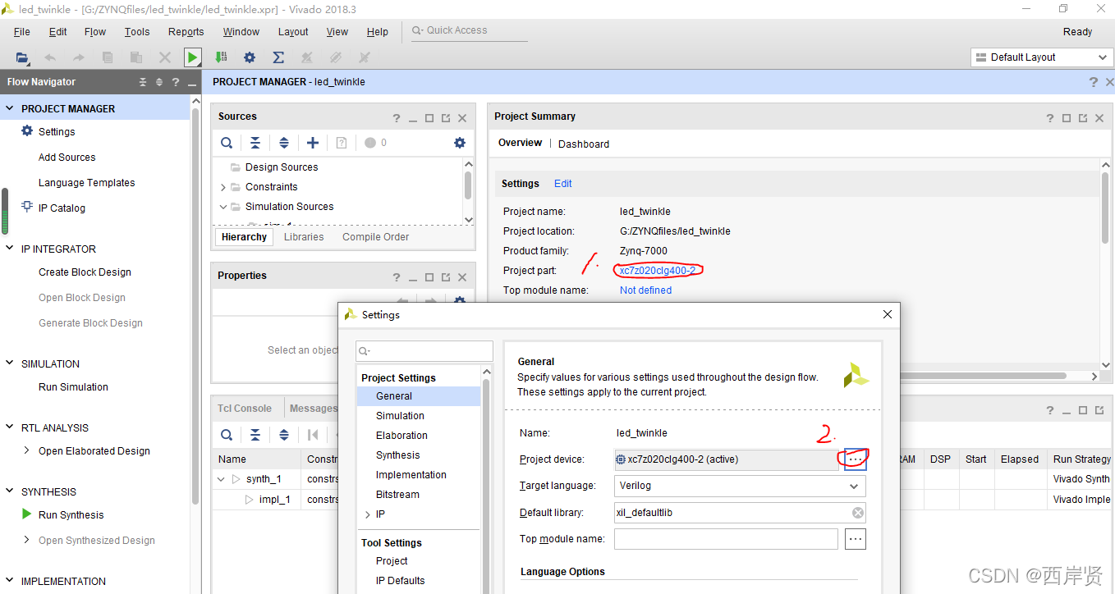Float the Sources panel
Screen dimensions: 1115x594
point(446,118)
